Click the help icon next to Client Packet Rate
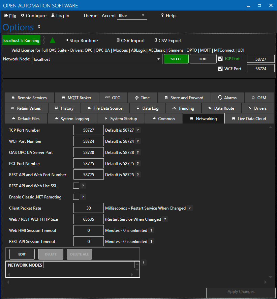 (190, 208)
